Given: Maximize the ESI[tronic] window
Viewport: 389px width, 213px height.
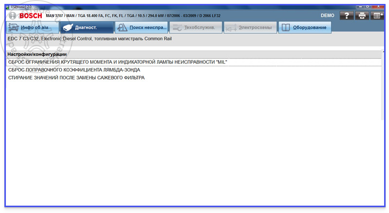Looking at the screenshot, I should point(368,7).
